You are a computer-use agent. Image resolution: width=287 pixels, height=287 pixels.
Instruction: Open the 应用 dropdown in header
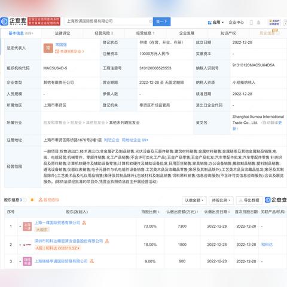point(216,22)
